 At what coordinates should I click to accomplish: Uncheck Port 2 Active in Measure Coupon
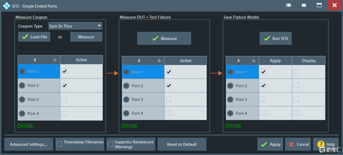[64, 85]
